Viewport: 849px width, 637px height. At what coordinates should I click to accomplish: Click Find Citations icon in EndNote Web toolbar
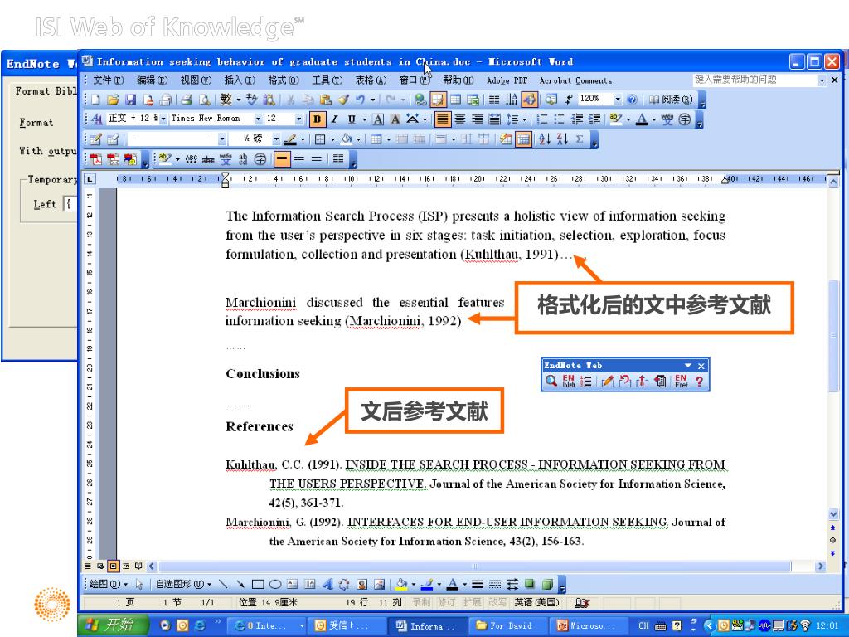[551, 381]
